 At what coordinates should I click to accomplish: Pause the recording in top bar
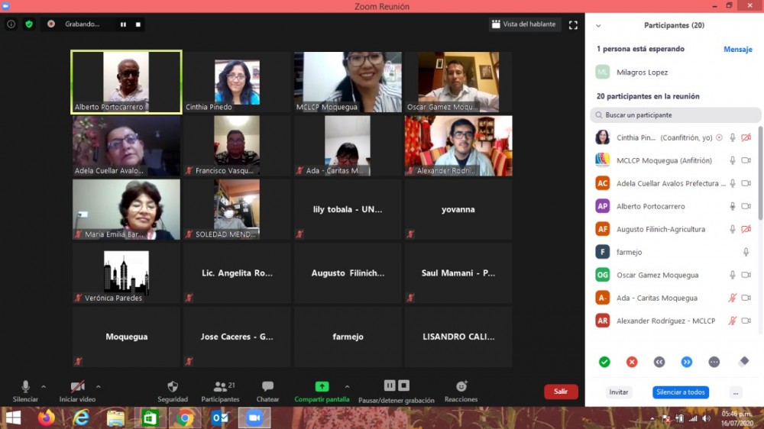[x=123, y=24]
